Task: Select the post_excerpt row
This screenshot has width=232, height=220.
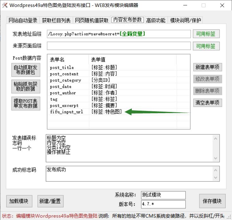Action: (x=119, y=106)
